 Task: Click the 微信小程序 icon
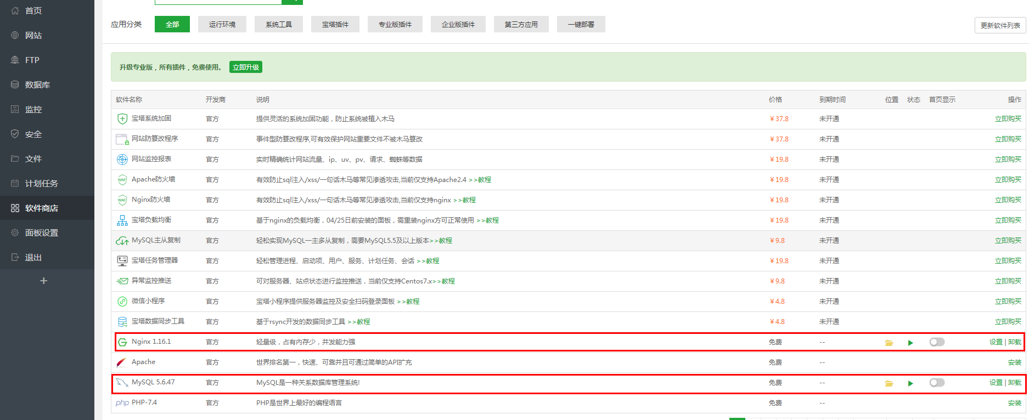click(122, 301)
